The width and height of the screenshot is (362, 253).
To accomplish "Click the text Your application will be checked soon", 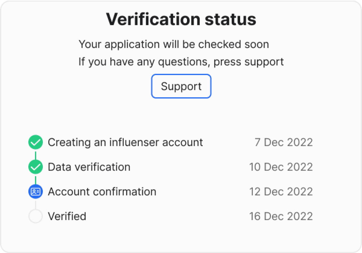I will (x=174, y=45).
